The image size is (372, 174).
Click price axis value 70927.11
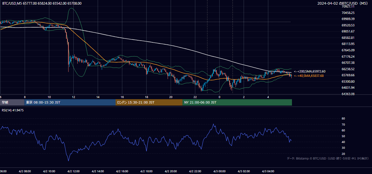click(348, 6)
